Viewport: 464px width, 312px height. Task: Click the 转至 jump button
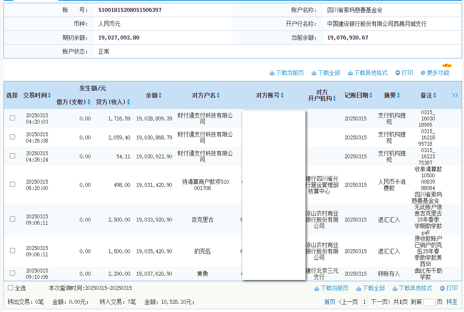452,302
